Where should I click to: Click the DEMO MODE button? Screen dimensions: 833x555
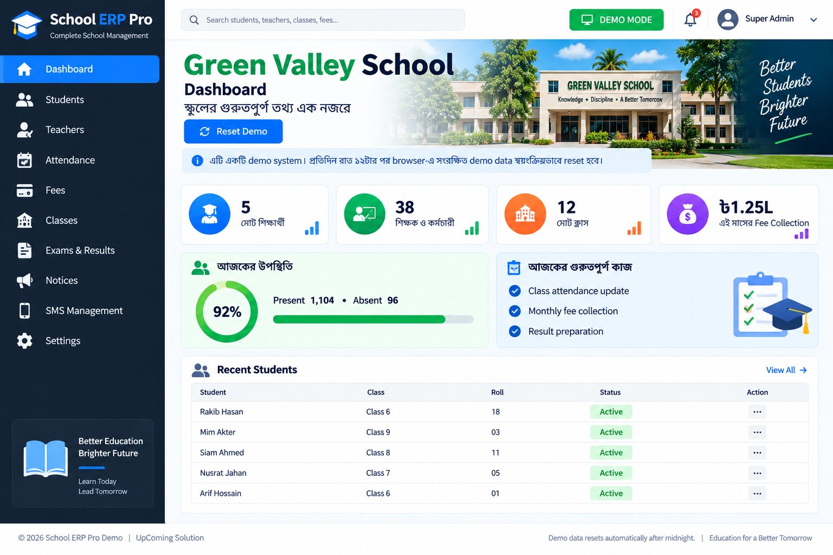coord(616,20)
